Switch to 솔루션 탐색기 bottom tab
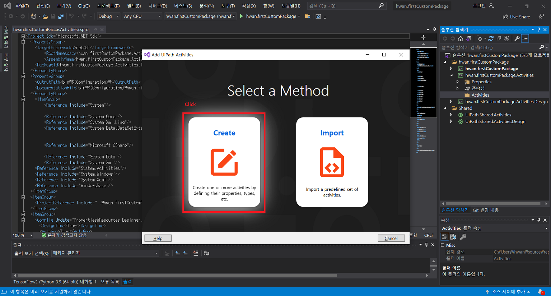 (x=455, y=210)
